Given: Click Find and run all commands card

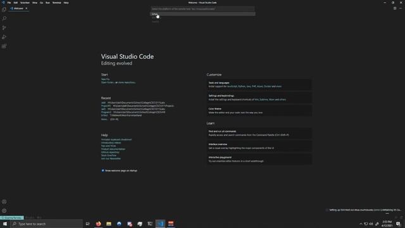Looking at the screenshot, I should tap(259, 133).
